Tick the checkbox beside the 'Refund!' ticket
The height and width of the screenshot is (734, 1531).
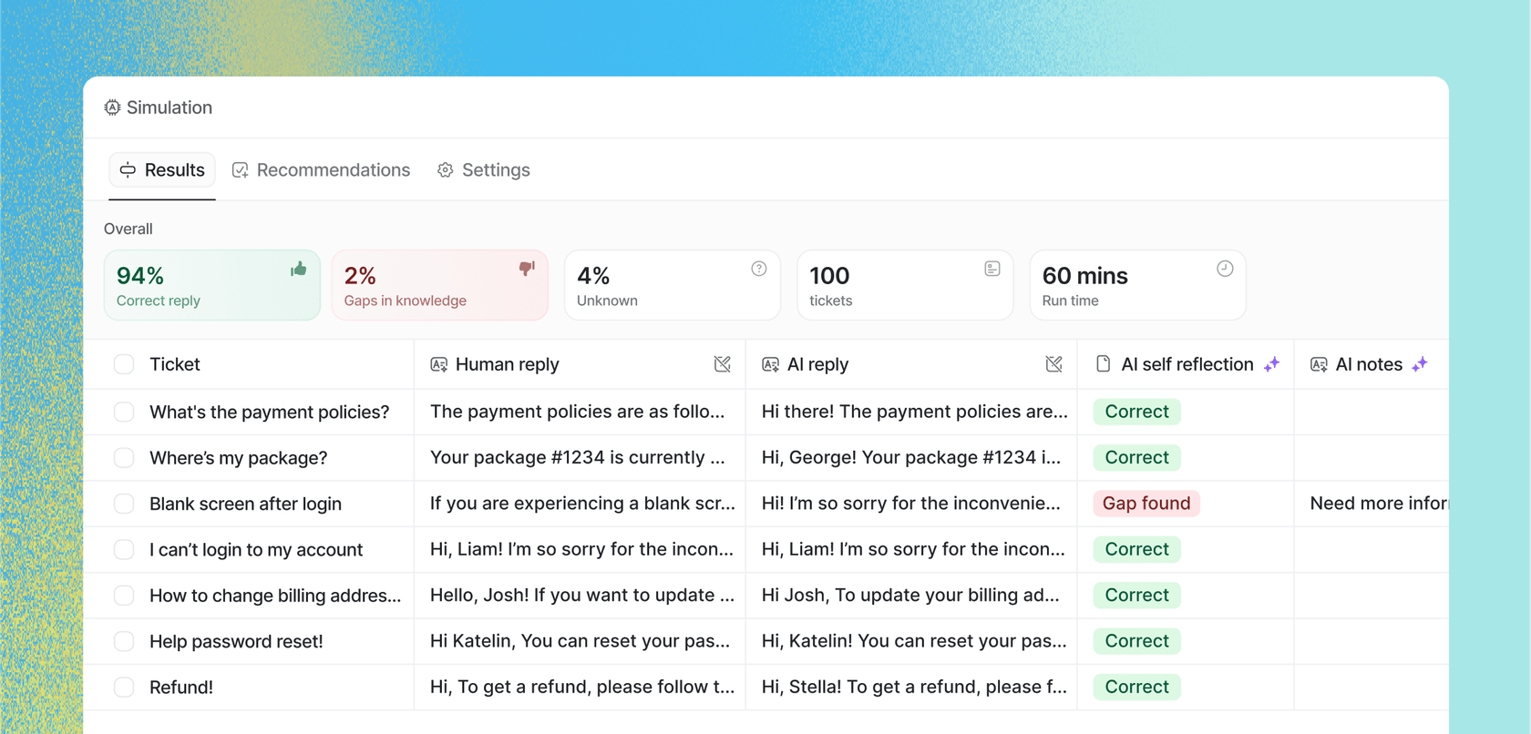[124, 688]
